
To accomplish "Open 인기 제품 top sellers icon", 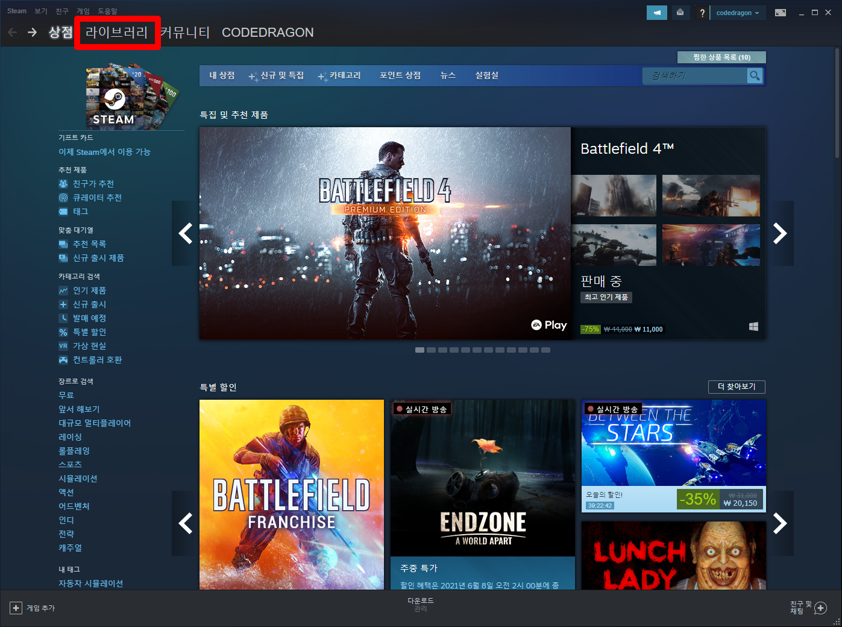I will pyautogui.click(x=63, y=291).
